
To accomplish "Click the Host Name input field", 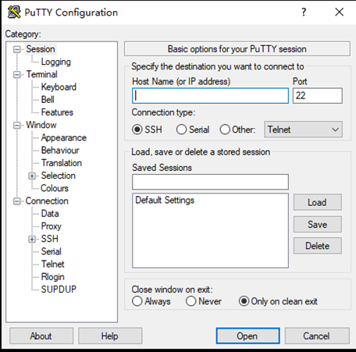I will point(210,96).
